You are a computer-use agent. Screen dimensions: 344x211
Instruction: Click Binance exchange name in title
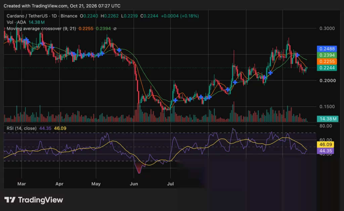(69, 16)
